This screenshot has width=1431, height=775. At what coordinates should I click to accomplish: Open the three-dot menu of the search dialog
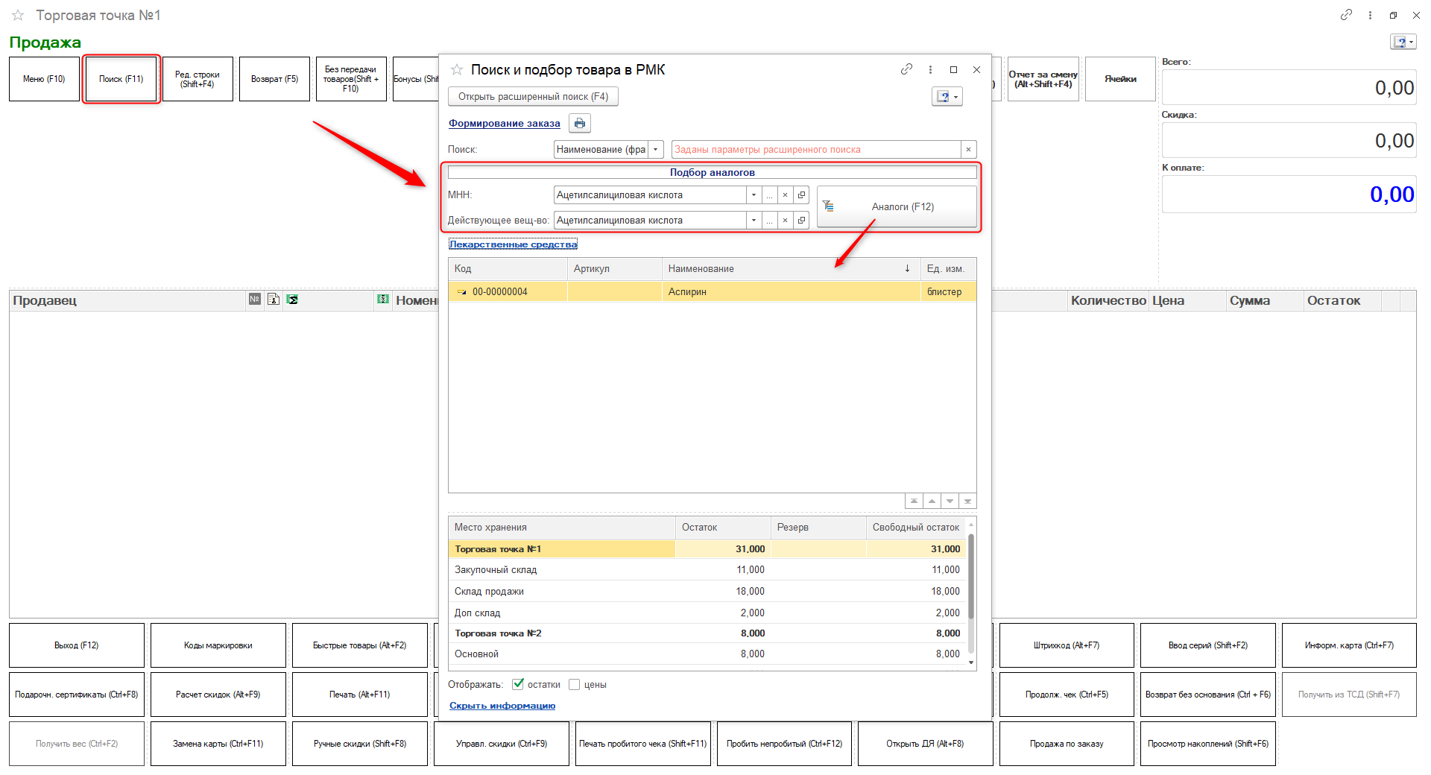(930, 69)
